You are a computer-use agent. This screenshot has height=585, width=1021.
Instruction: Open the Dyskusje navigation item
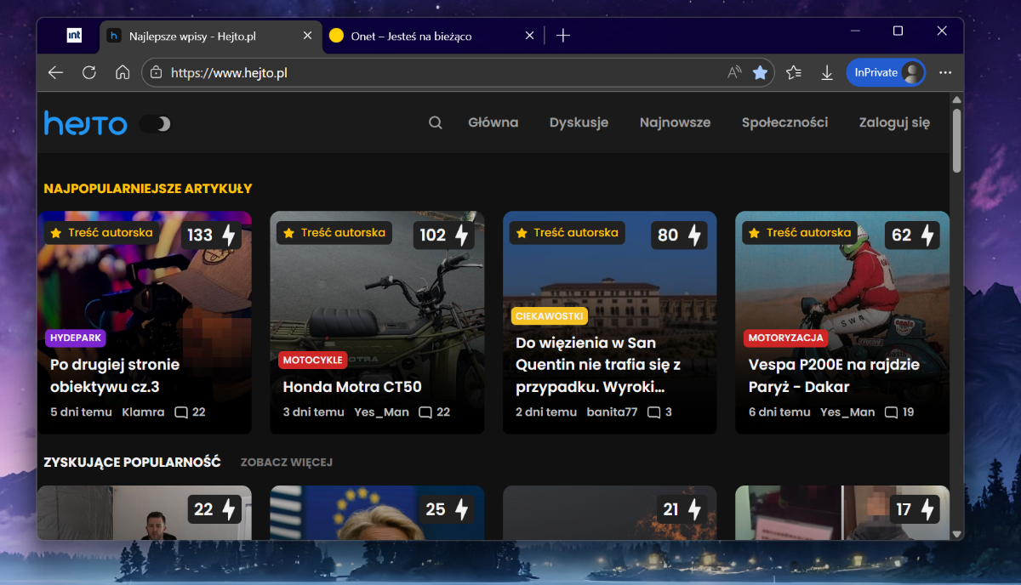(579, 122)
